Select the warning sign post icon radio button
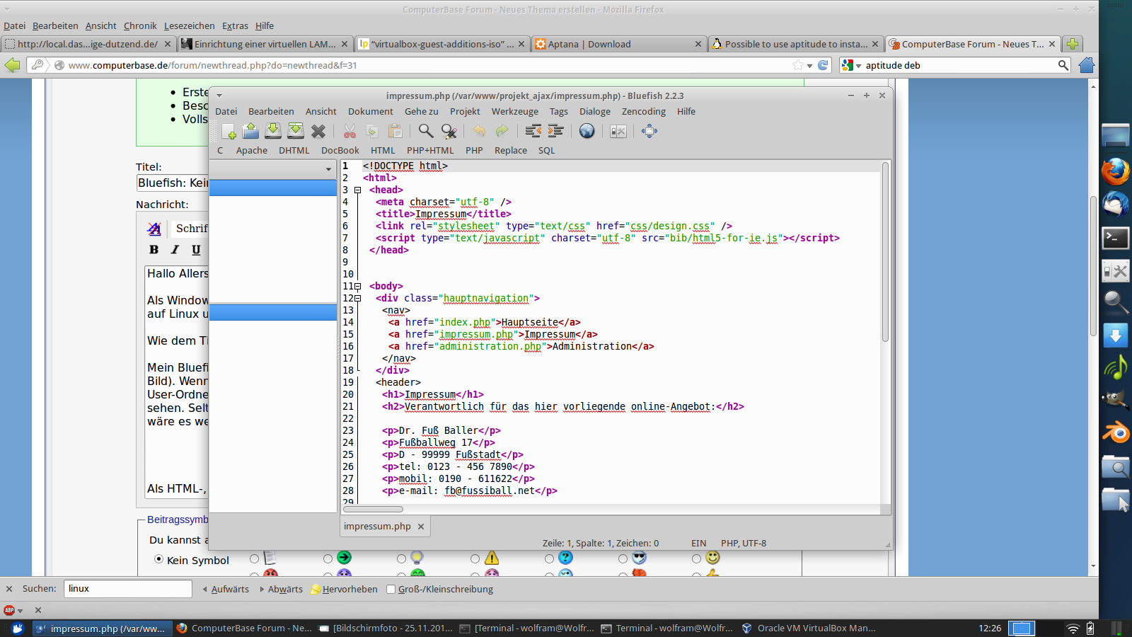This screenshot has height=637, width=1132. (x=475, y=559)
